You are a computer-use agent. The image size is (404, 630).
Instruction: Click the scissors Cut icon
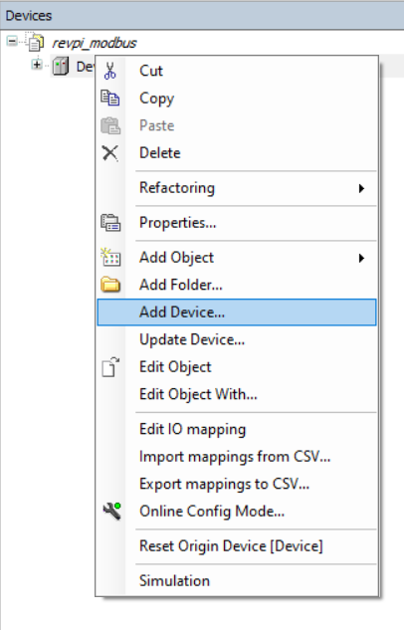click(x=109, y=71)
